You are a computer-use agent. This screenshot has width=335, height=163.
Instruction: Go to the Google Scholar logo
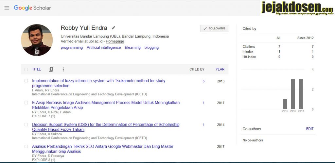32,8
